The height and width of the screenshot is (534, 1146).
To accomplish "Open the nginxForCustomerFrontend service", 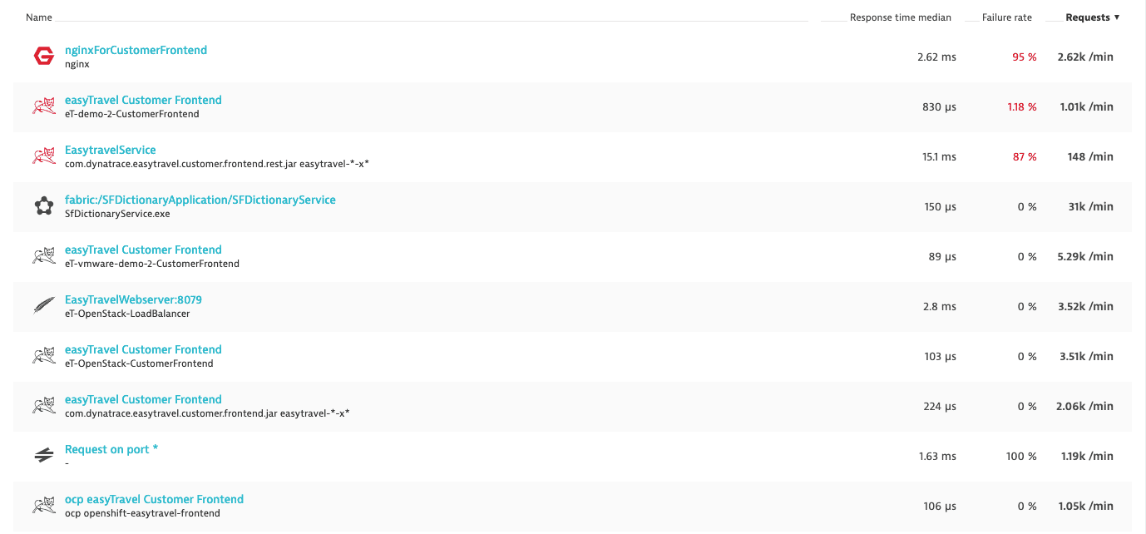I will pyautogui.click(x=136, y=50).
